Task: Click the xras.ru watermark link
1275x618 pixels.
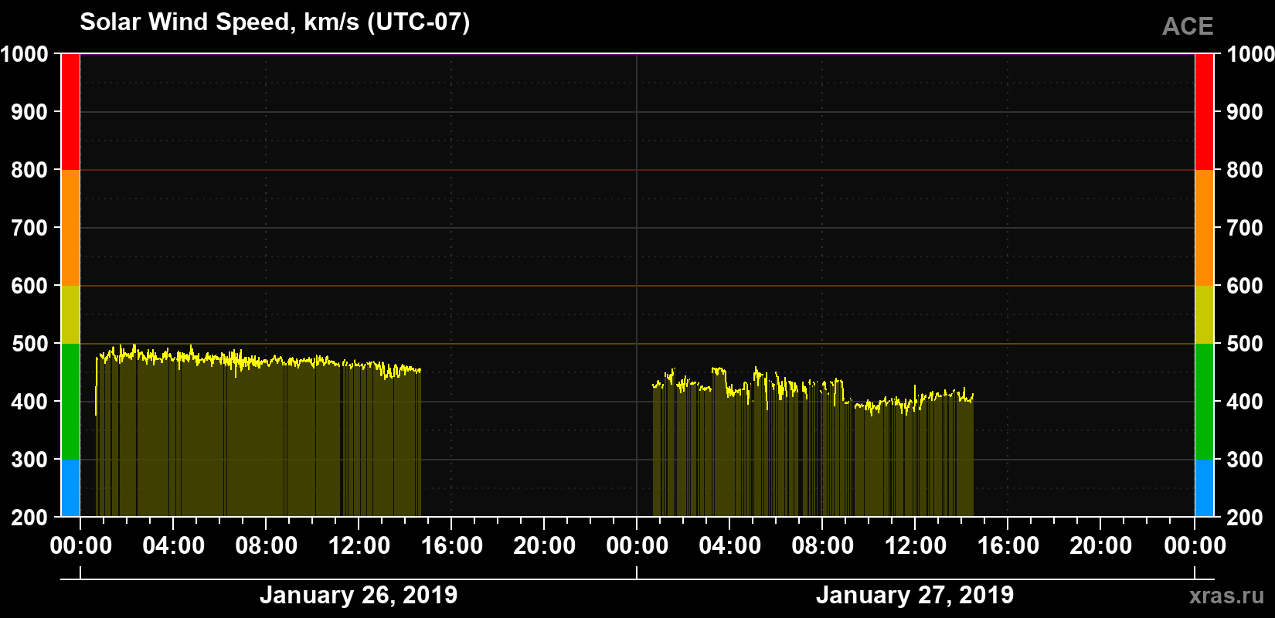Action: pyautogui.click(x=1226, y=596)
